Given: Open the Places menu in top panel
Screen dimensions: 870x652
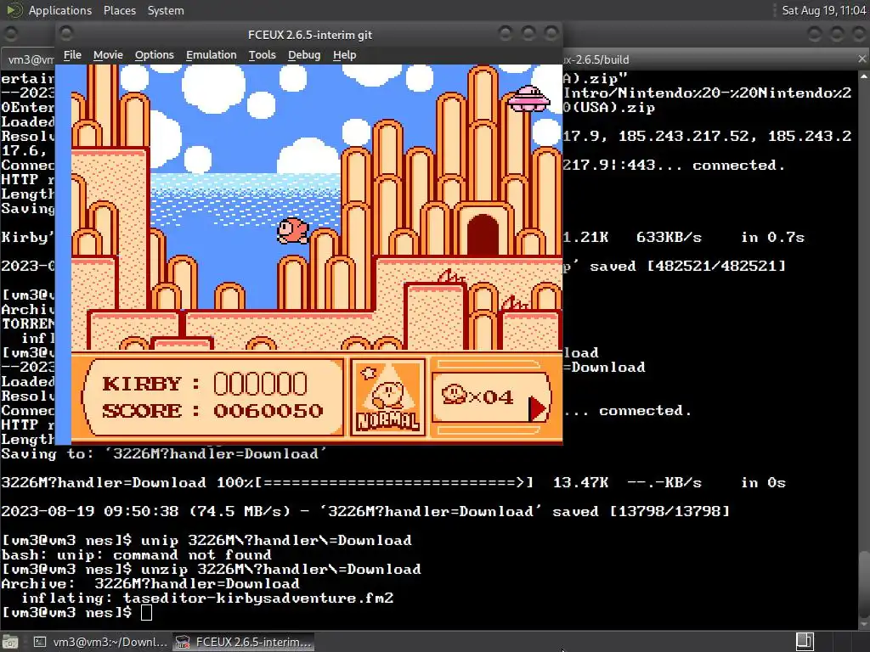Looking at the screenshot, I should tap(119, 10).
